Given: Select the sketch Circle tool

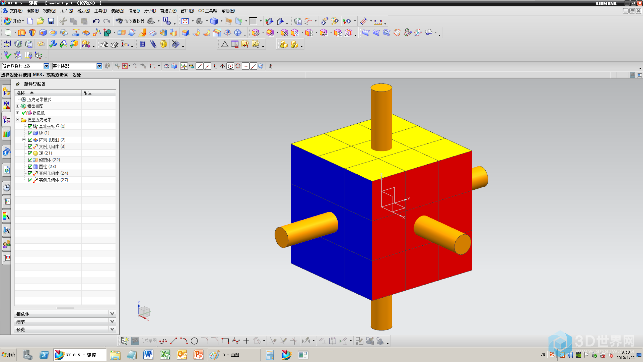Looking at the screenshot, I should coord(194,341).
